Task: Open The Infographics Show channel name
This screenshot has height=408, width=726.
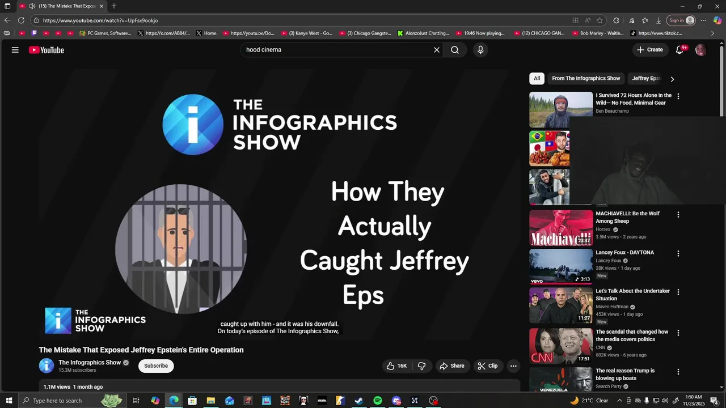Action: [90, 363]
